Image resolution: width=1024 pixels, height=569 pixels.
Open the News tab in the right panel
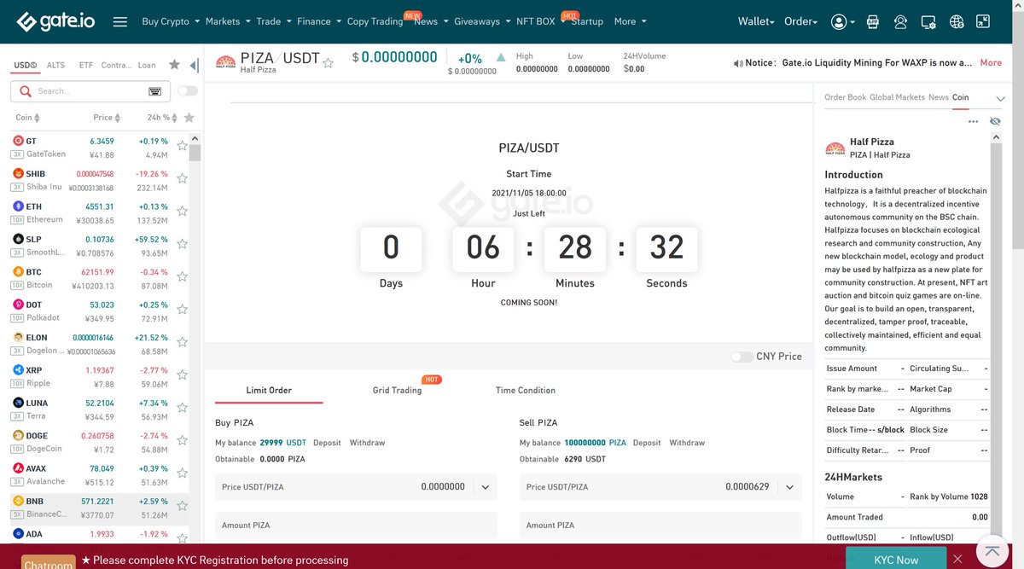coord(938,97)
